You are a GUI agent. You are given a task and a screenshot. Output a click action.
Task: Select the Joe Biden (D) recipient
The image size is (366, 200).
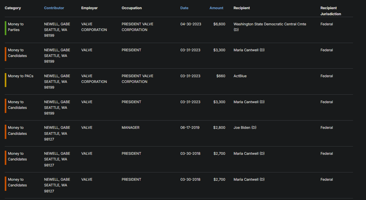point(245,128)
